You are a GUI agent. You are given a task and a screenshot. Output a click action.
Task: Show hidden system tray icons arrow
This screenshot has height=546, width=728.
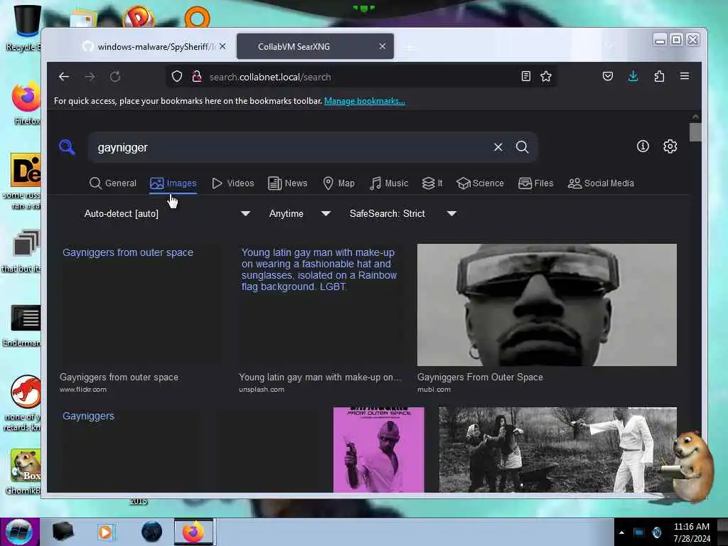[621, 532]
